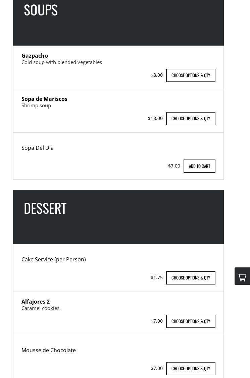Click the Gazpacho description text
Viewport: 250px width, 378px height.
click(62, 62)
